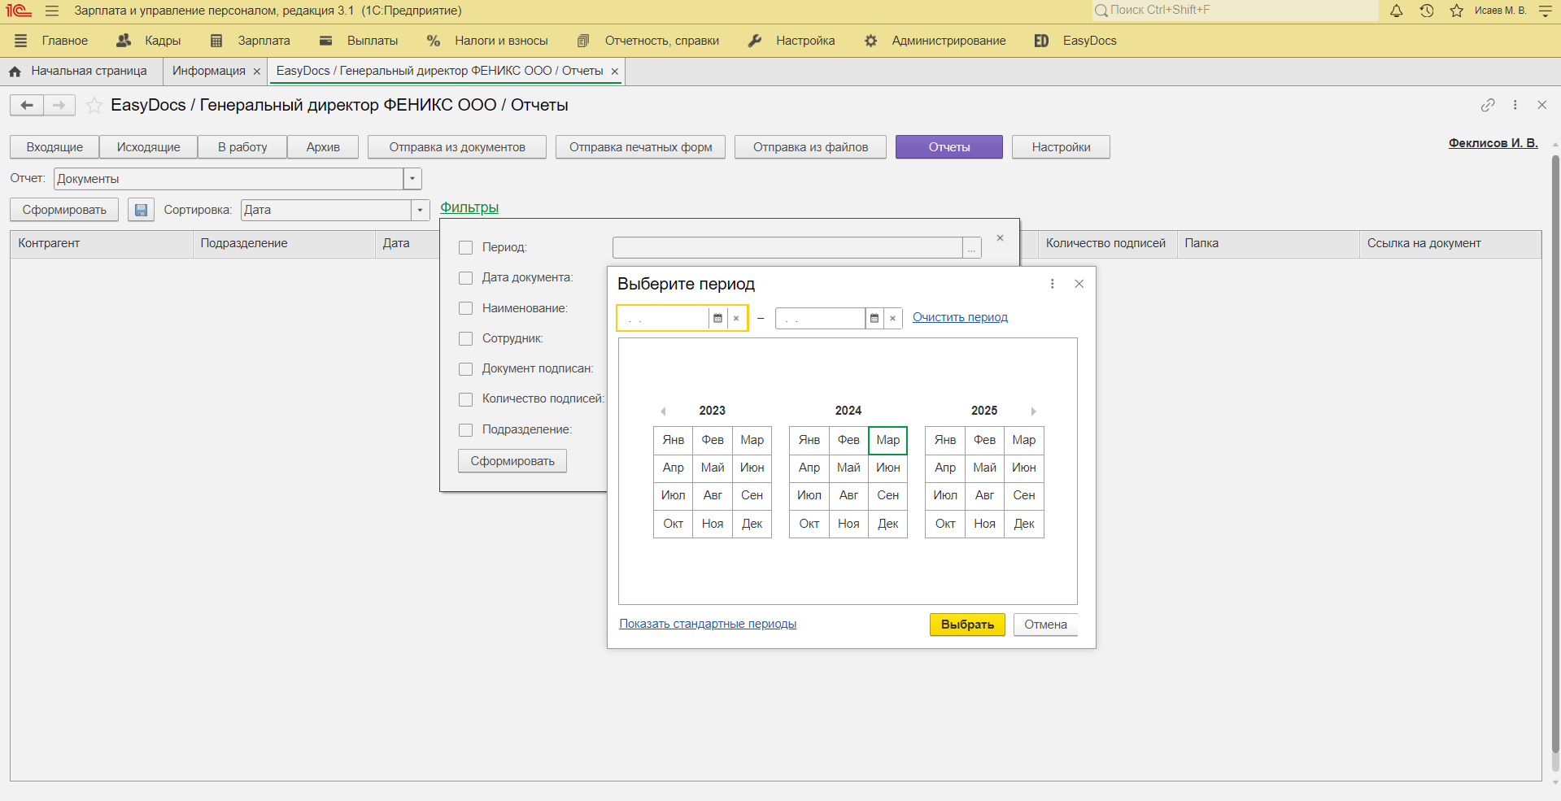The image size is (1561, 801).
Task: Enable the Период filter checkbox
Action: [x=465, y=247]
